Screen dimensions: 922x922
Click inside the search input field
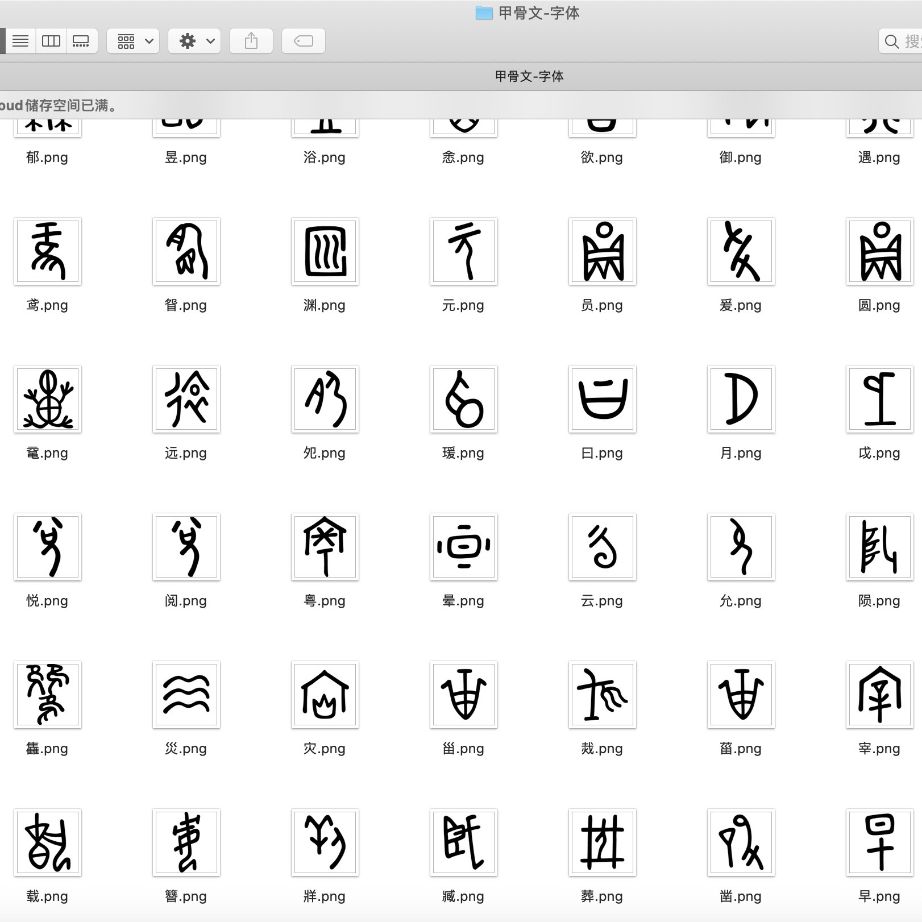point(909,41)
